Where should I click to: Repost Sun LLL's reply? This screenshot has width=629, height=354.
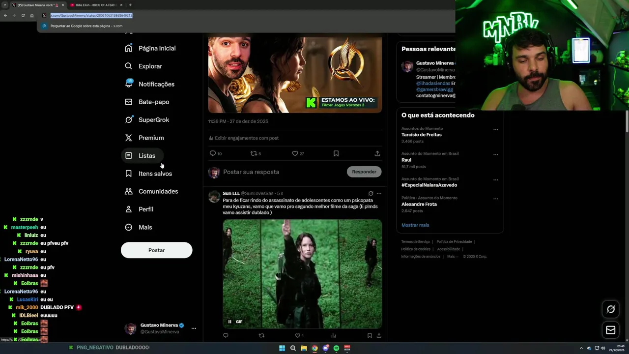click(x=261, y=335)
